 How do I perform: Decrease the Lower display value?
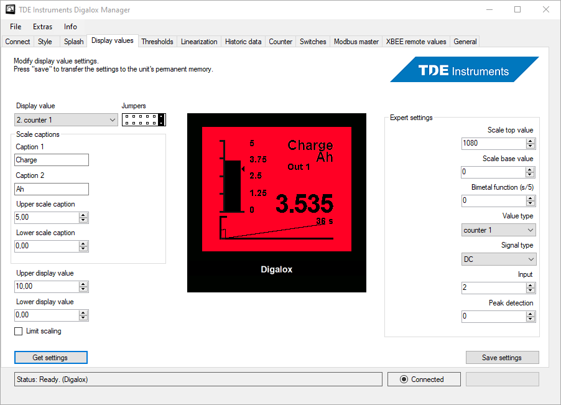(x=83, y=318)
